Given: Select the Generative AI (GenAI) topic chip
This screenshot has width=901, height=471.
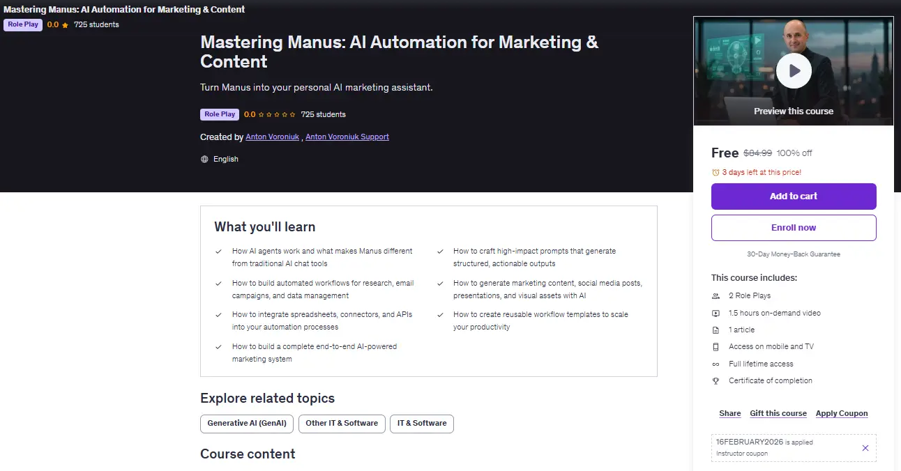Looking at the screenshot, I should [247, 424].
